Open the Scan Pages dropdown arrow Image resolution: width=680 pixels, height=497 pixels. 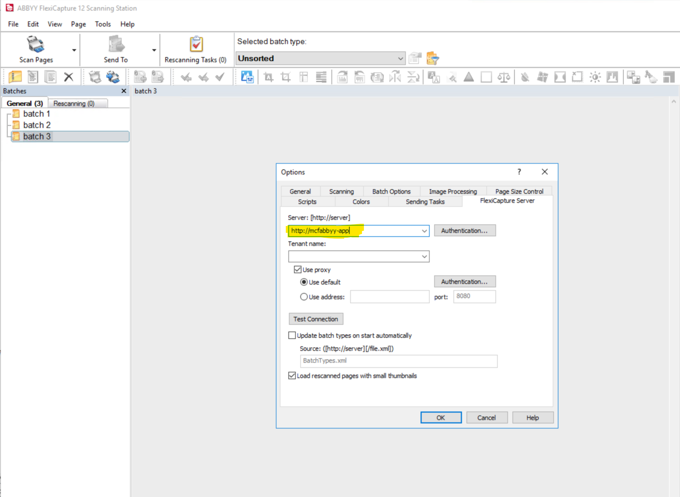click(74, 50)
